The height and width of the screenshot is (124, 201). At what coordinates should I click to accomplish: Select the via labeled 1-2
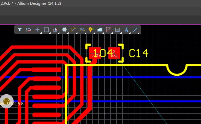(x=6, y=101)
